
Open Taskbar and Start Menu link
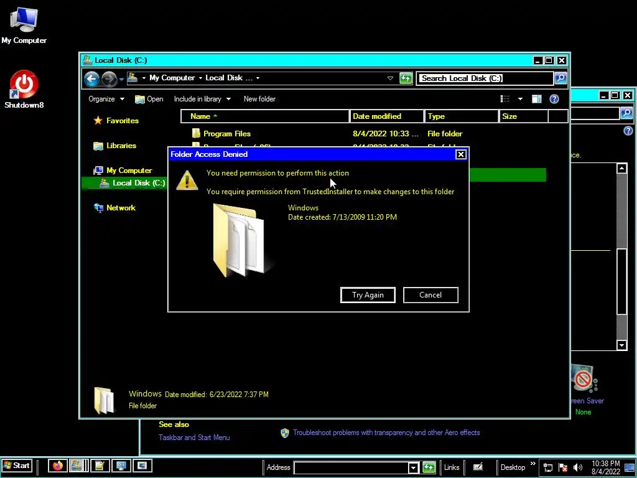point(194,438)
